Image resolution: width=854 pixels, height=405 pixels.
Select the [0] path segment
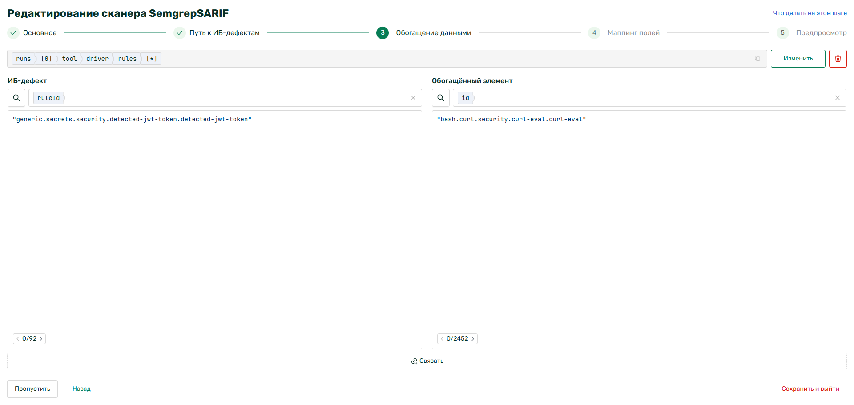46,59
